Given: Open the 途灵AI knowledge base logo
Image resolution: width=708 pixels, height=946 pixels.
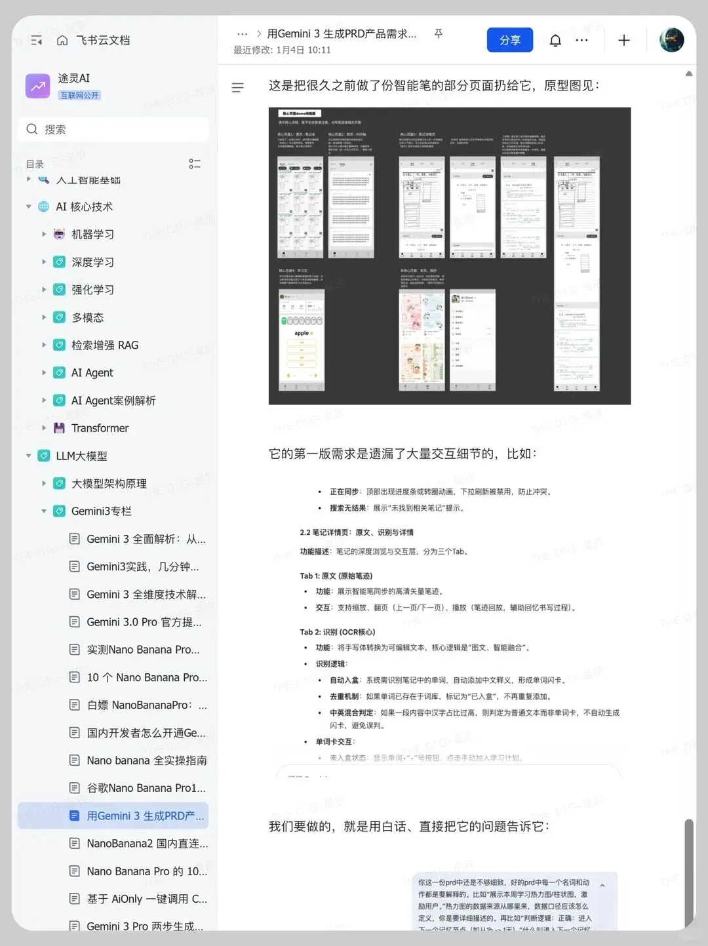Looking at the screenshot, I should tap(37, 86).
